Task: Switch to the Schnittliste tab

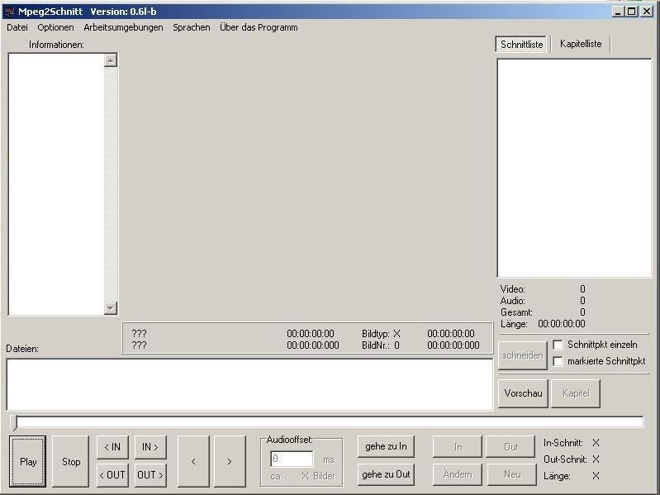Action: (x=521, y=44)
